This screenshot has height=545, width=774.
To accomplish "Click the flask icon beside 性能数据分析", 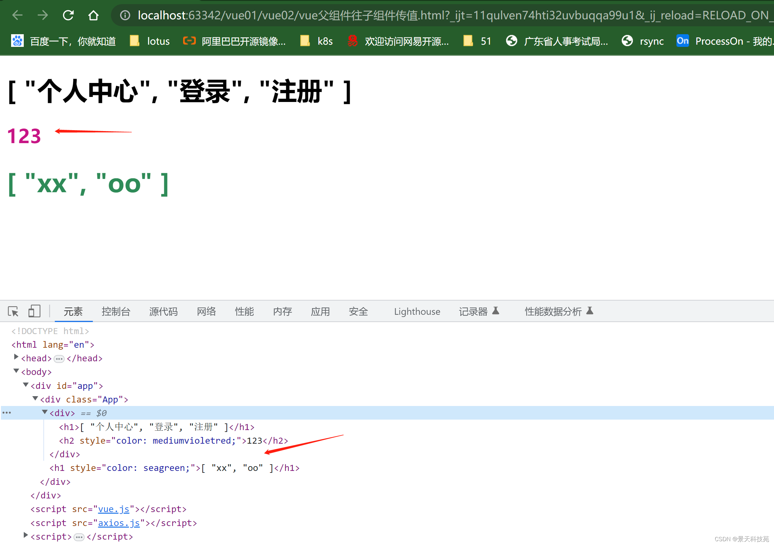I will [590, 311].
